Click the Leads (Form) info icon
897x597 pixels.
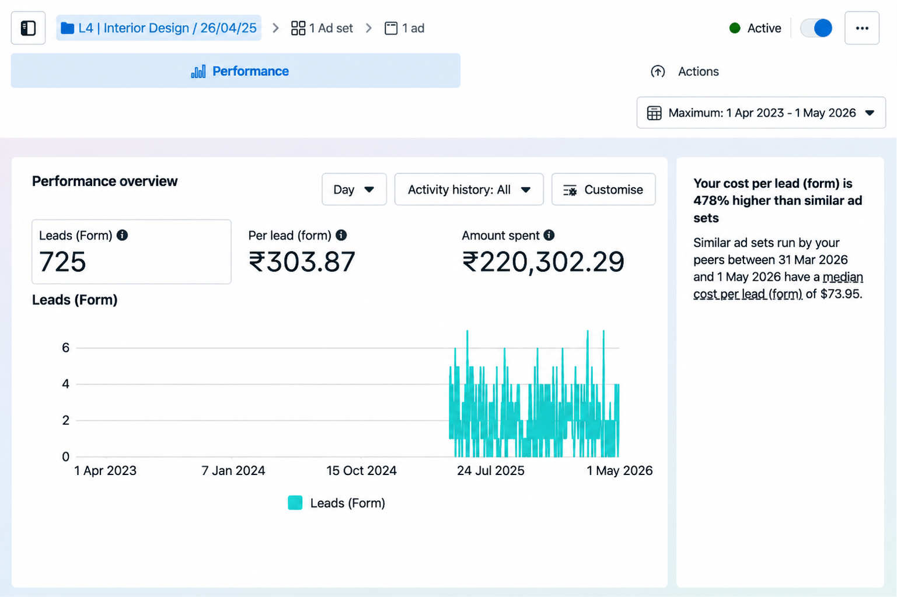(122, 235)
